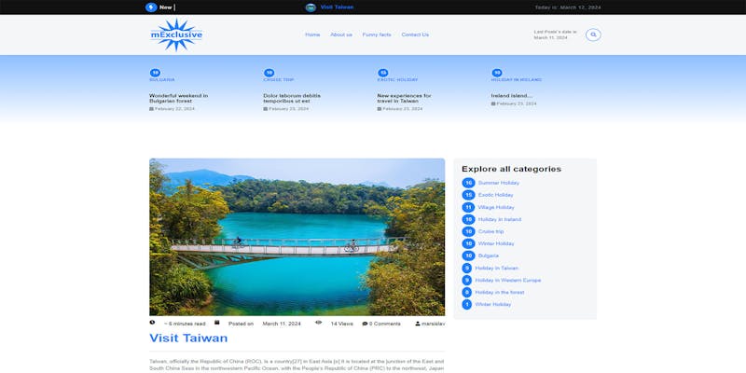Click the eye icon beside 14 Views
Screen dimensions: 746x373
(x=318, y=322)
